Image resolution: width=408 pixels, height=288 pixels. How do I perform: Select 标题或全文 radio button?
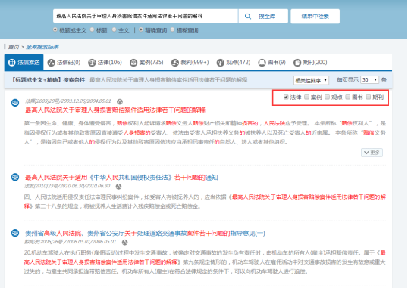55,29
